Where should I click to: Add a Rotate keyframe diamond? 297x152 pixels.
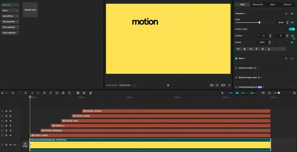coord(292,42)
